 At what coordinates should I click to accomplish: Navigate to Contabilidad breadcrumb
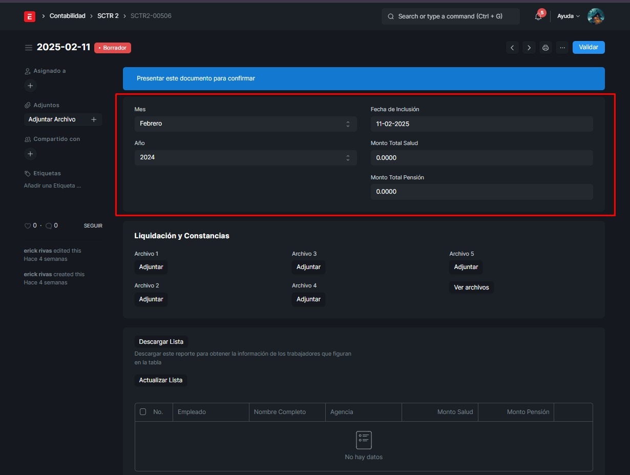coord(67,16)
